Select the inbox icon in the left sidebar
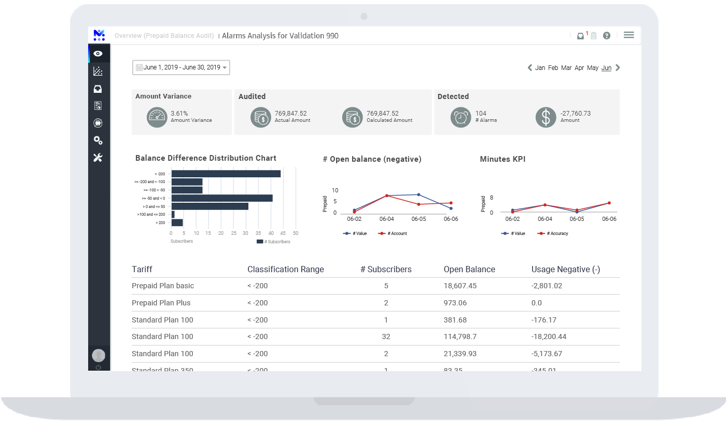726x421 pixels. 98,88
